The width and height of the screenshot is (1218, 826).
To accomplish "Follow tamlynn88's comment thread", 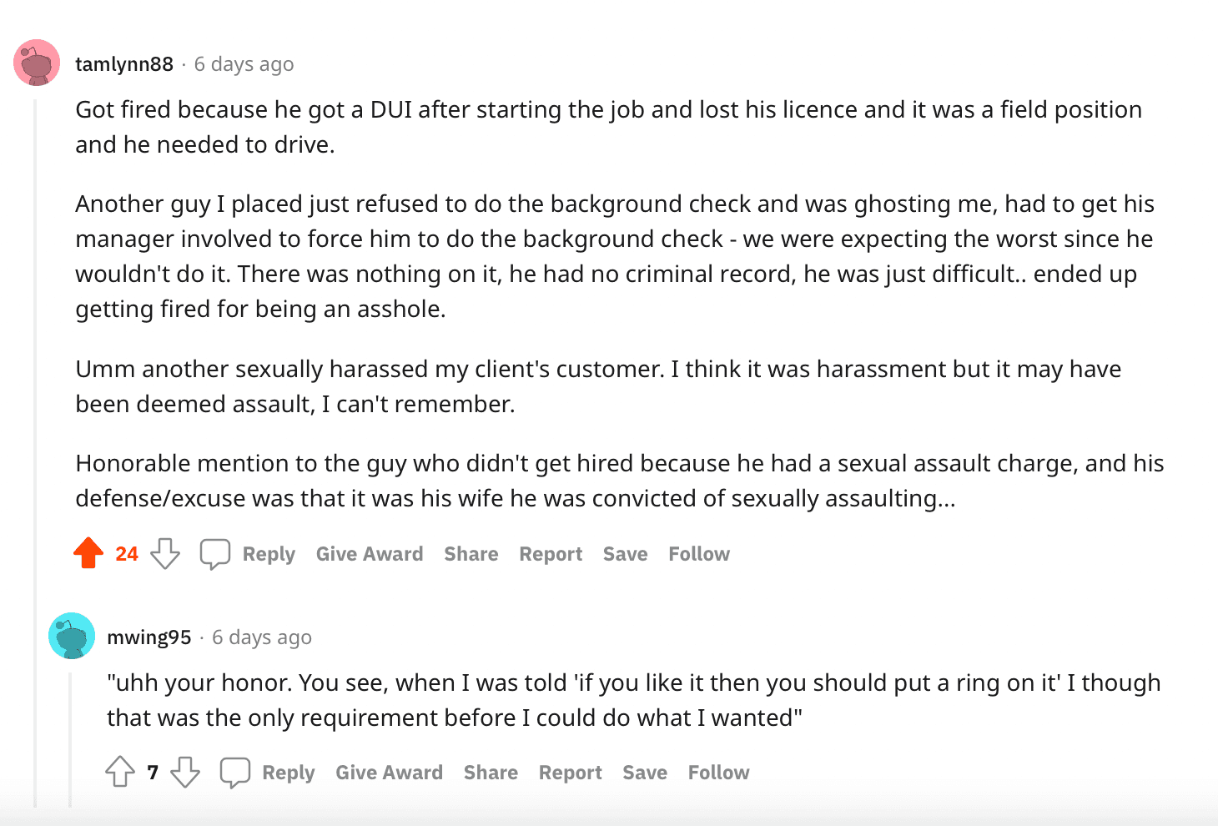I will coord(699,554).
